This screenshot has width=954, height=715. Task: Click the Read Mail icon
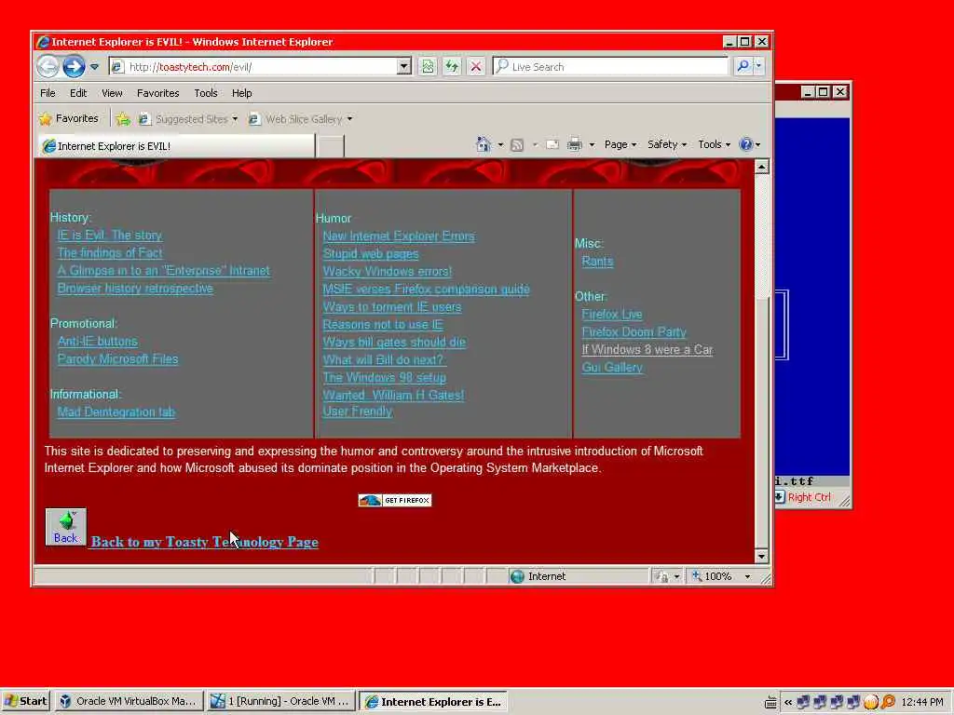(552, 144)
